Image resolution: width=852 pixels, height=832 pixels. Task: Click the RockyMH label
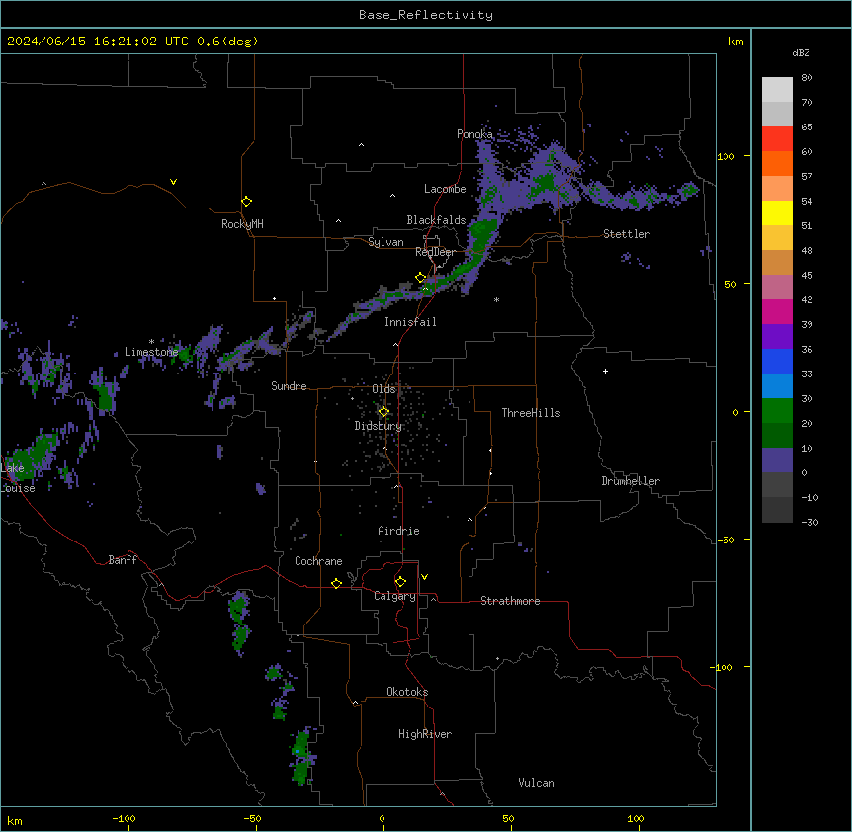pyautogui.click(x=242, y=224)
